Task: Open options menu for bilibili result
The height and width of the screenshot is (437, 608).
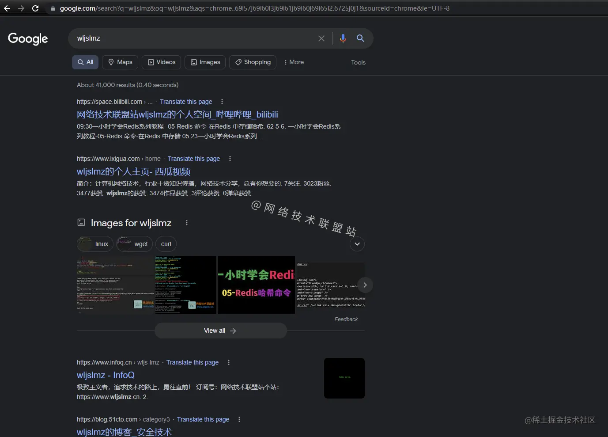Action: tap(222, 102)
